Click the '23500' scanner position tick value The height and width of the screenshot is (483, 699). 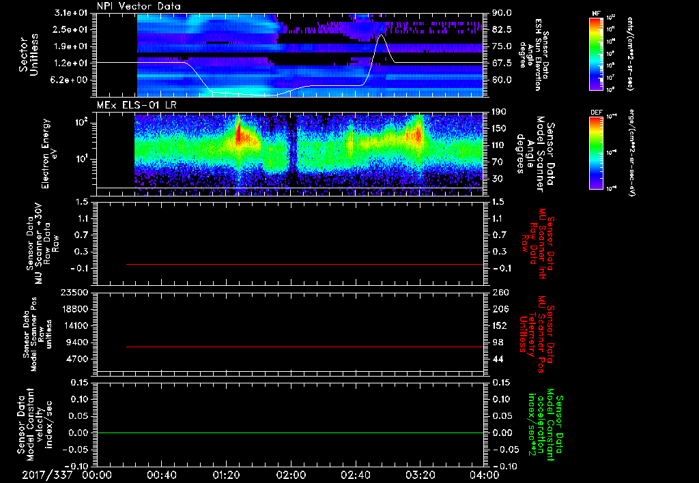(75, 292)
